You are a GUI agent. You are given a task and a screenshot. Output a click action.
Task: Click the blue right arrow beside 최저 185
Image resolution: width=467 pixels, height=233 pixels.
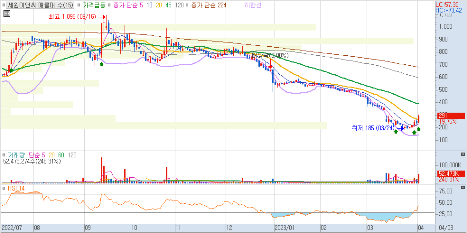click(x=402, y=128)
